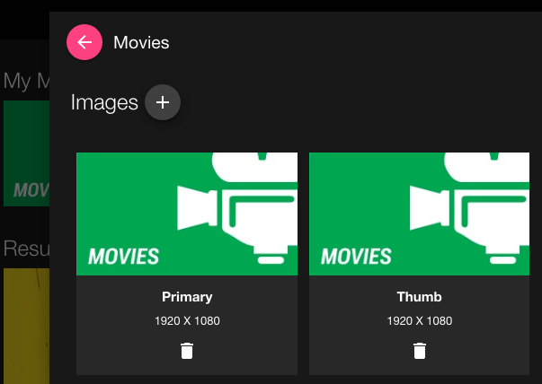Click the Images section heading

(104, 102)
